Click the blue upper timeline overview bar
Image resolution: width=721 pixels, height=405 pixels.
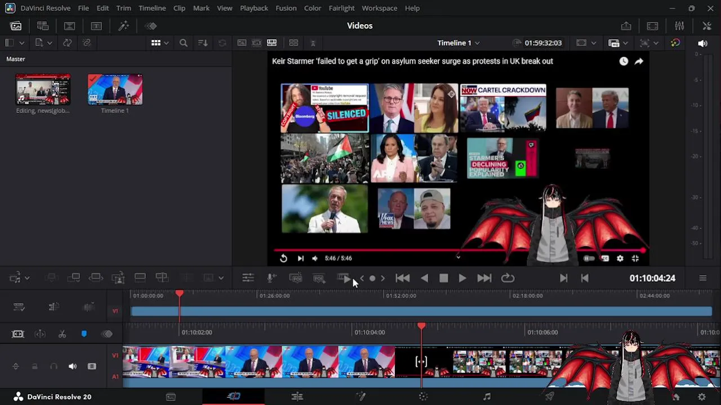[422, 311]
